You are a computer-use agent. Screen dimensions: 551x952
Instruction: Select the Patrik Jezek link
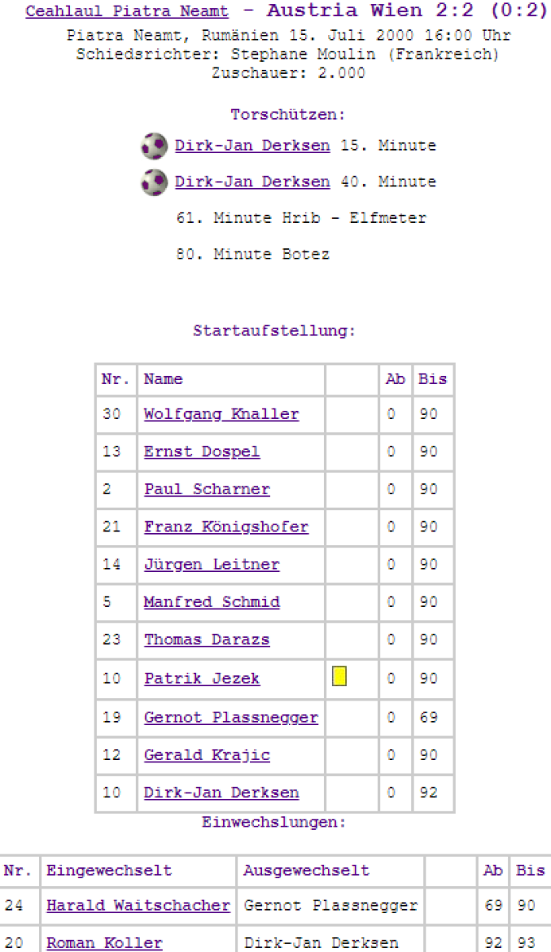(x=202, y=679)
